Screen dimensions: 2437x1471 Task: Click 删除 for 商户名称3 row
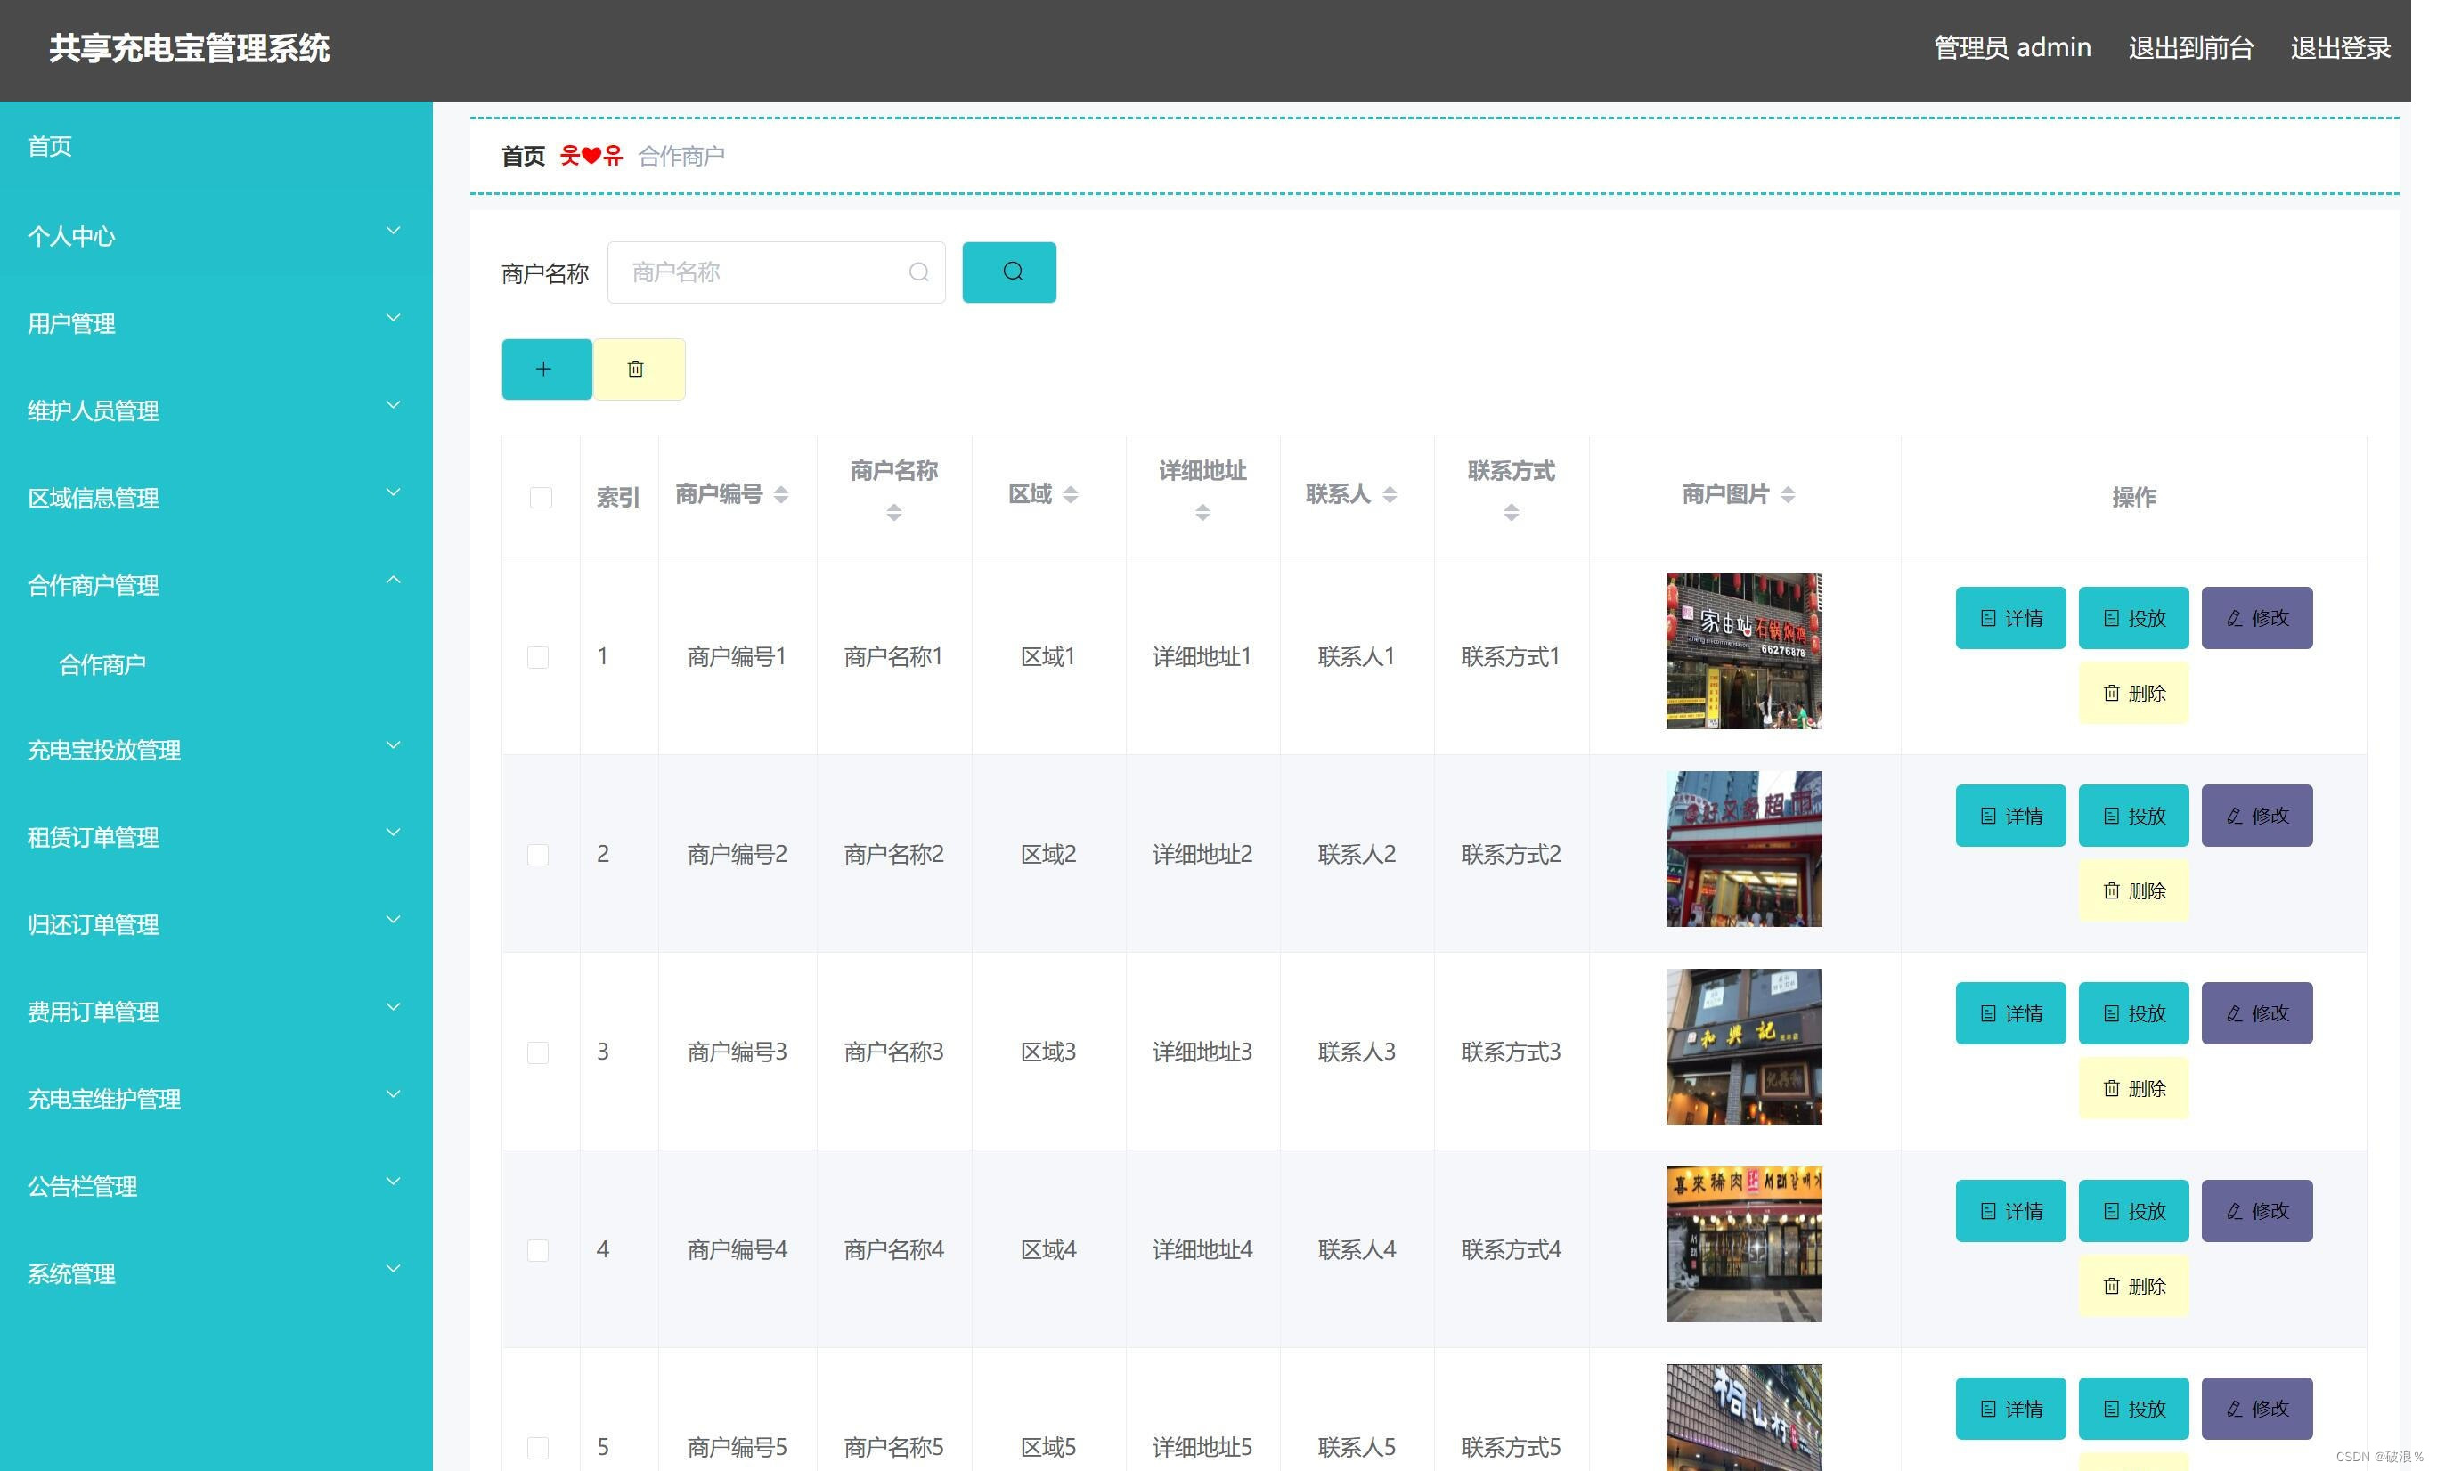coord(2133,1088)
